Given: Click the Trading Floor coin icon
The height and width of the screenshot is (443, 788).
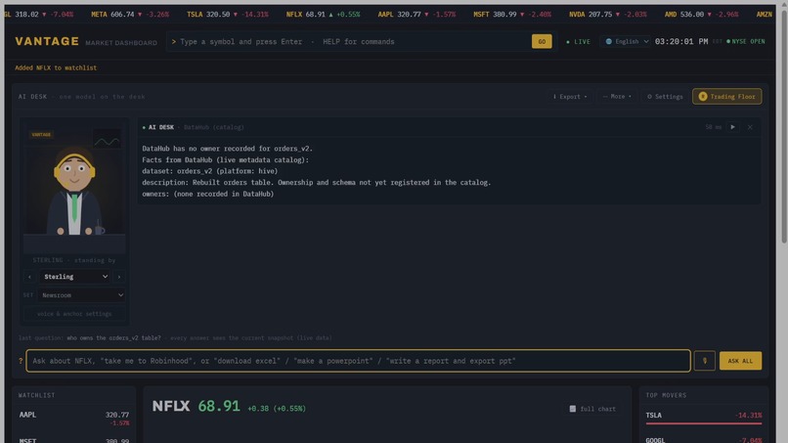Looking at the screenshot, I should tap(703, 97).
